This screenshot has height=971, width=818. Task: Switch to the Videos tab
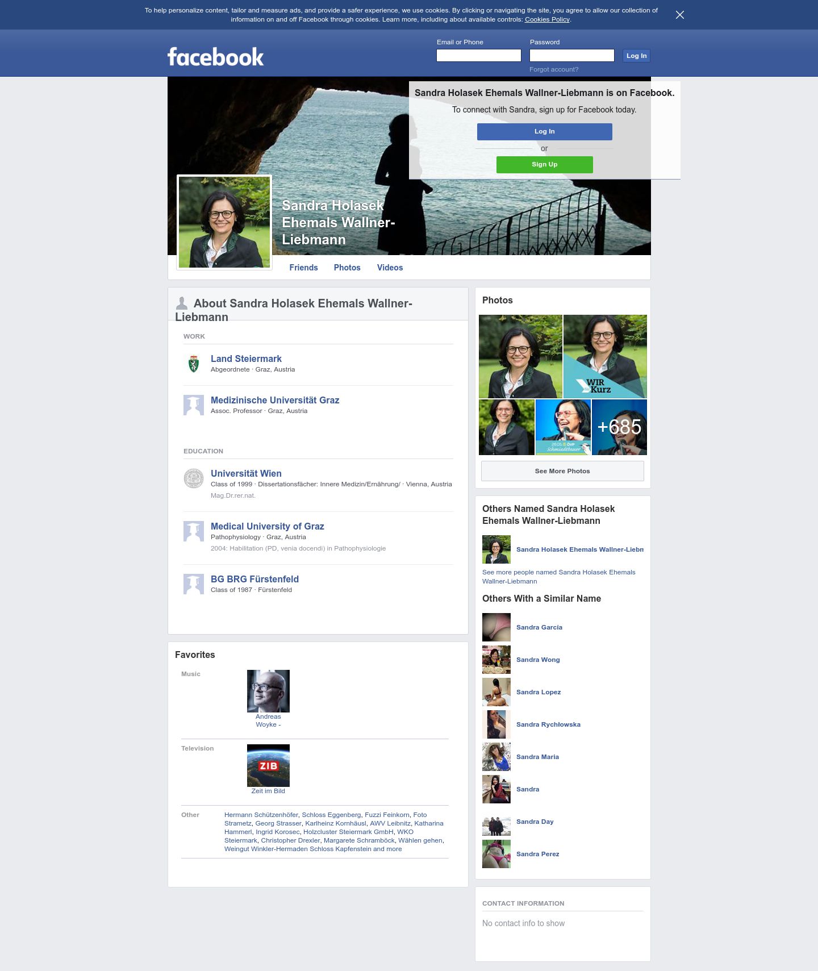[x=390, y=268]
